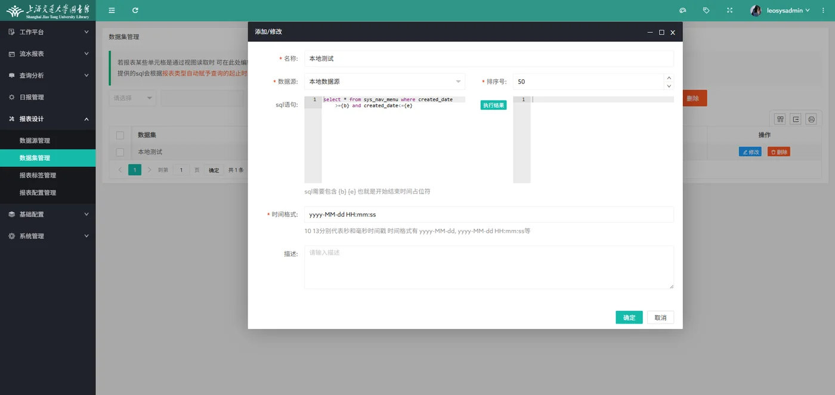Click the 系统管理 gear icon

[x=11, y=236]
